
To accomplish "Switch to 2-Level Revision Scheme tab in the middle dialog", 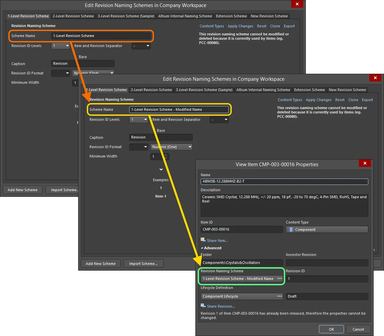I will [x=151, y=90].
